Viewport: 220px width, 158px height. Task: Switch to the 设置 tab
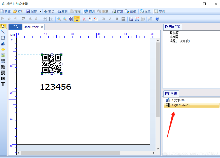pos(15,27)
